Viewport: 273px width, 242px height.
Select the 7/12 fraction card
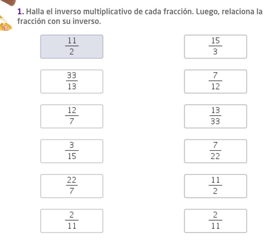pyautogui.click(x=215, y=82)
